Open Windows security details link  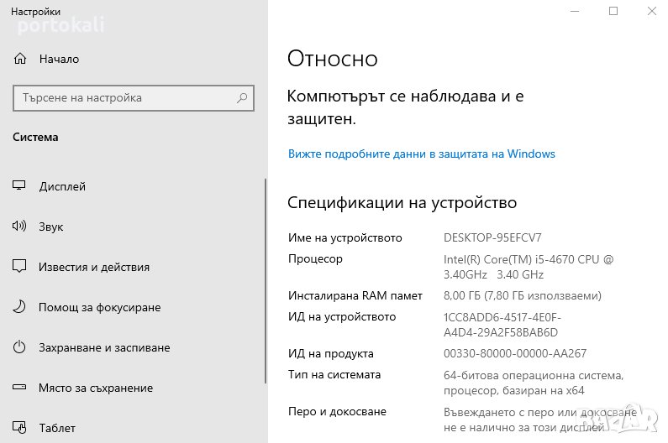point(421,154)
